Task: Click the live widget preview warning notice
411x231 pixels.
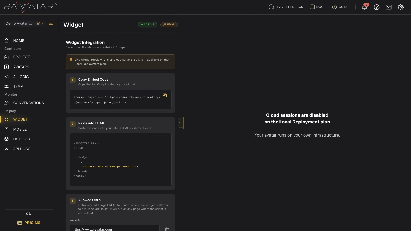Action: (120, 62)
